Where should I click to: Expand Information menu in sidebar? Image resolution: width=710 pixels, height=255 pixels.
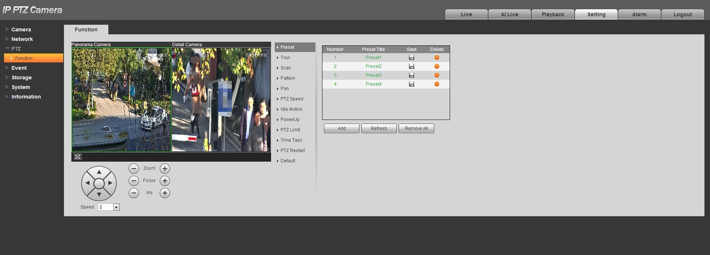26,97
